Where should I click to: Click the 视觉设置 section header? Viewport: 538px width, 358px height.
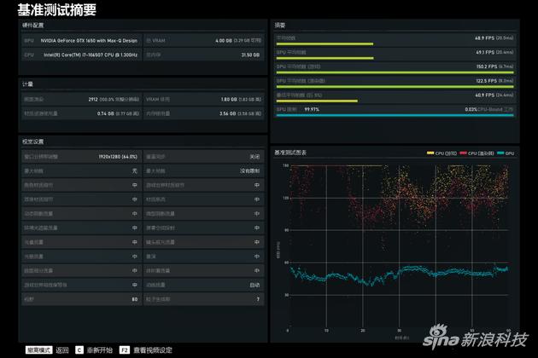pos(33,141)
